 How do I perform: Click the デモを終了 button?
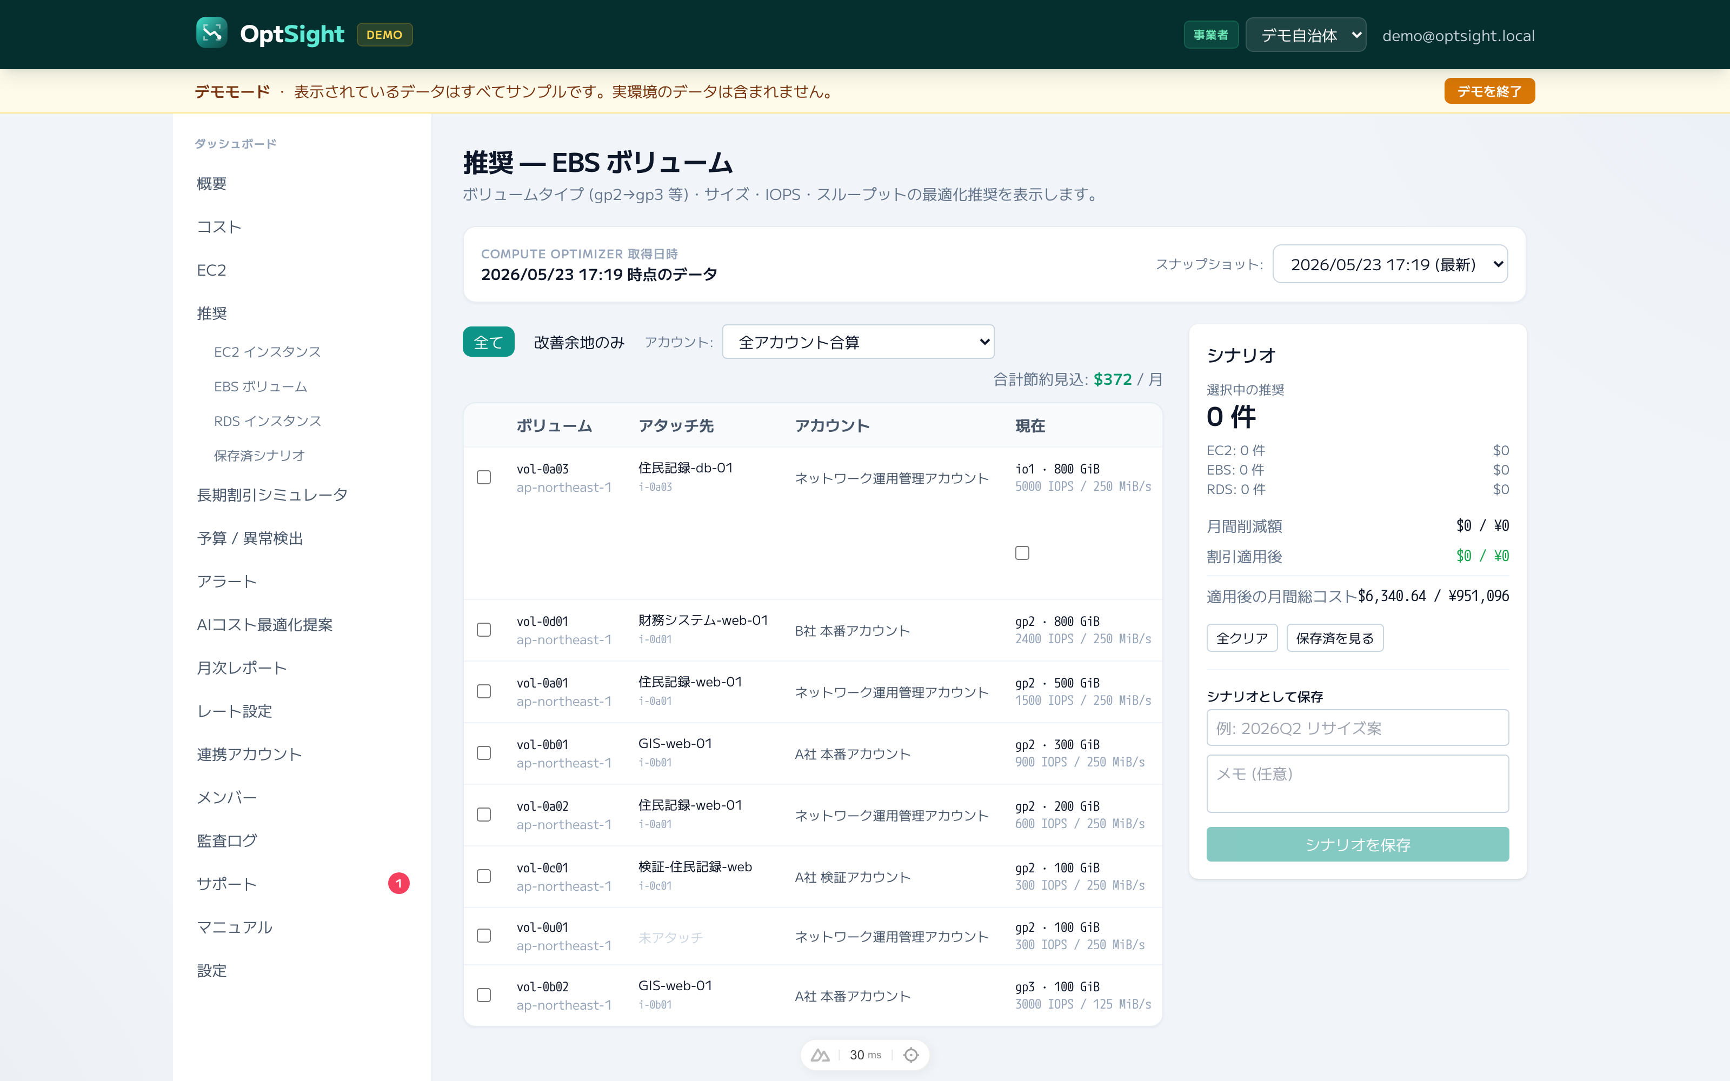pyautogui.click(x=1489, y=91)
